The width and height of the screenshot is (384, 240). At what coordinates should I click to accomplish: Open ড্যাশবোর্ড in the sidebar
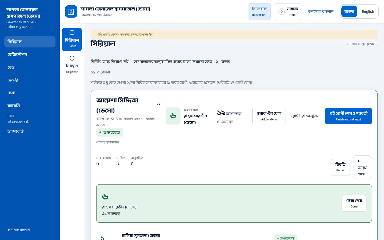[x=30, y=131]
